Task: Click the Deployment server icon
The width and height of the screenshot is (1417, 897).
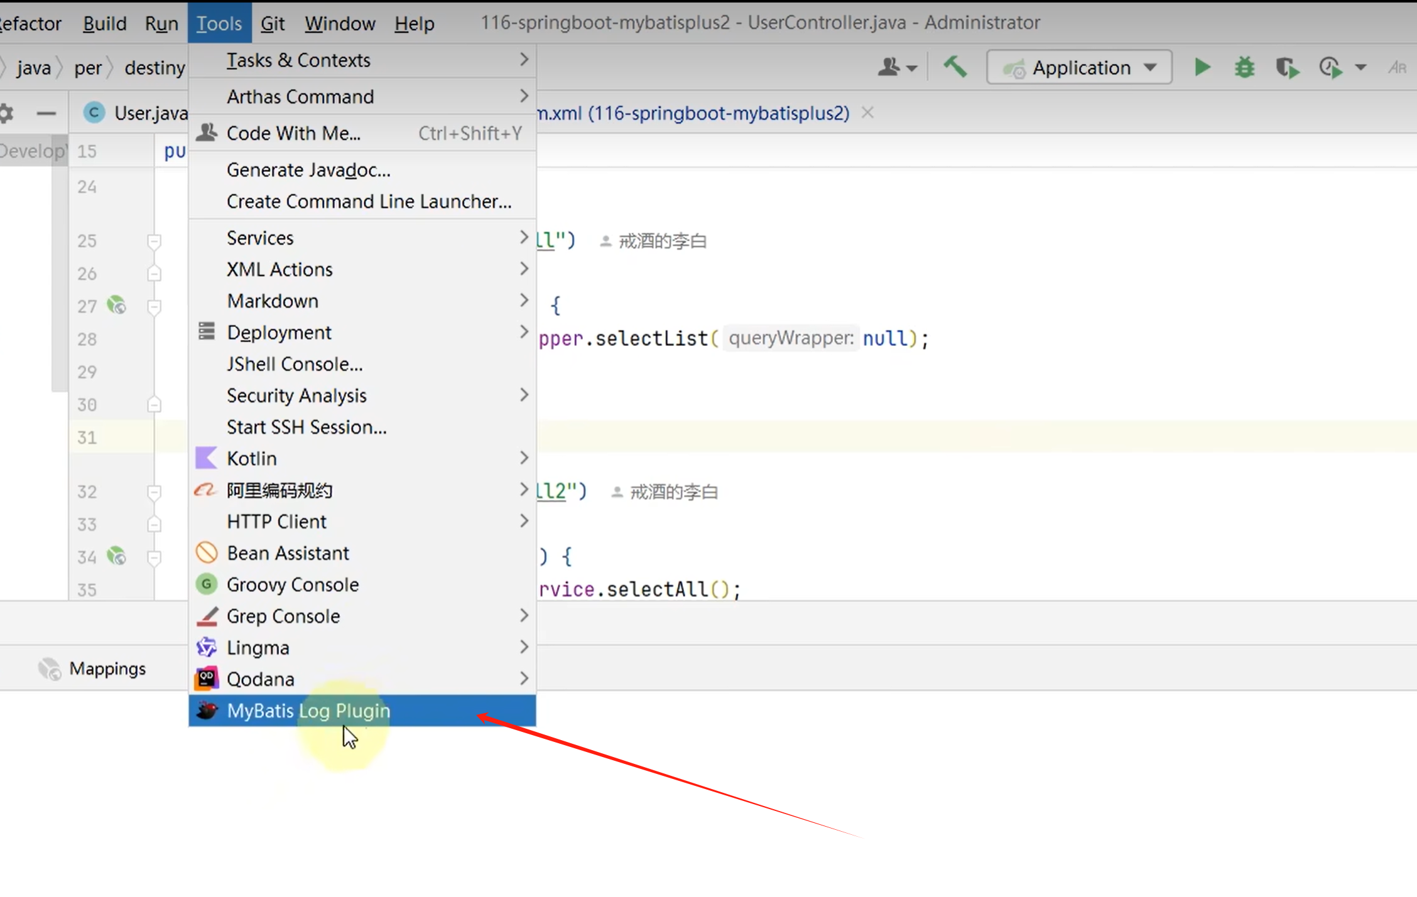Action: (x=206, y=330)
